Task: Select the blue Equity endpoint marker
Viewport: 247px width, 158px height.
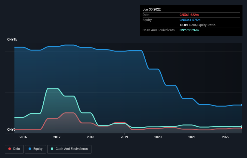Action: click(242, 105)
